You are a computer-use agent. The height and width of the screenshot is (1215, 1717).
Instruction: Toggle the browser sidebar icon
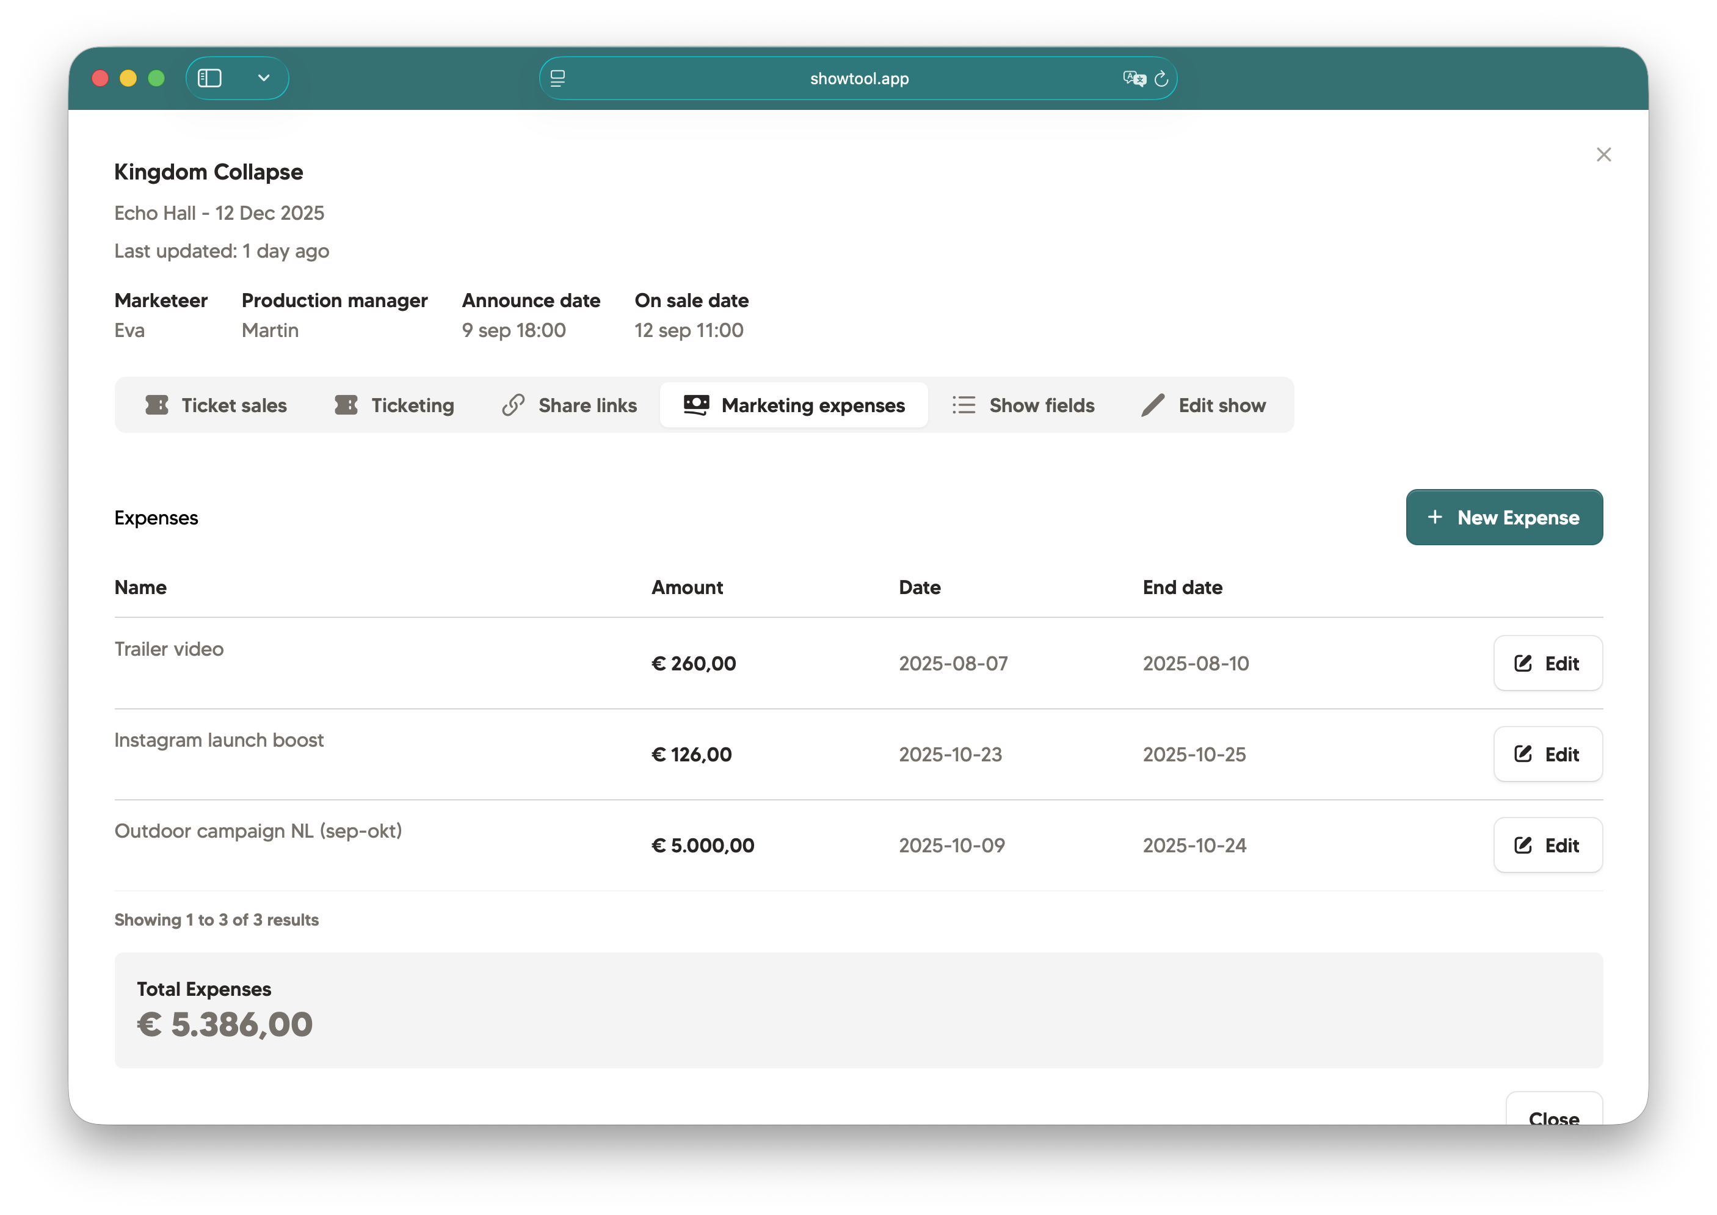[209, 78]
